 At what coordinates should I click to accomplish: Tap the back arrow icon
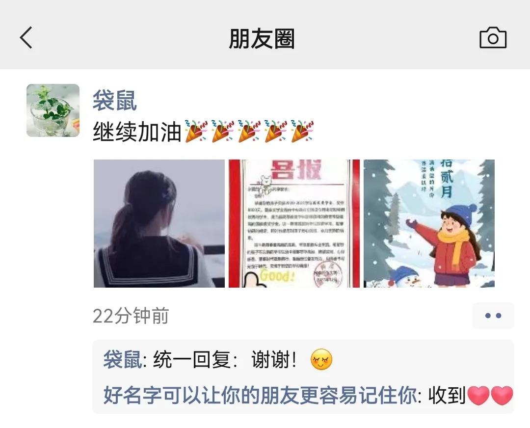click(26, 37)
